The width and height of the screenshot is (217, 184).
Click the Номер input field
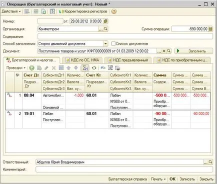[x=50, y=21]
